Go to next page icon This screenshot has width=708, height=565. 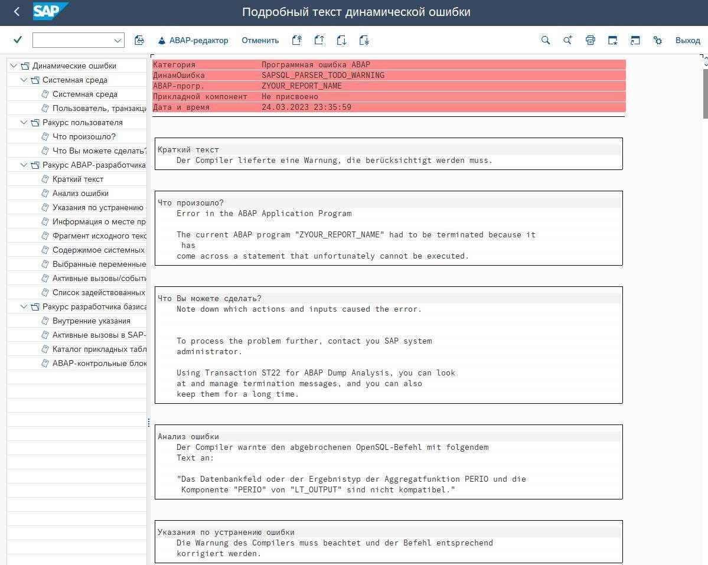click(x=341, y=41)
